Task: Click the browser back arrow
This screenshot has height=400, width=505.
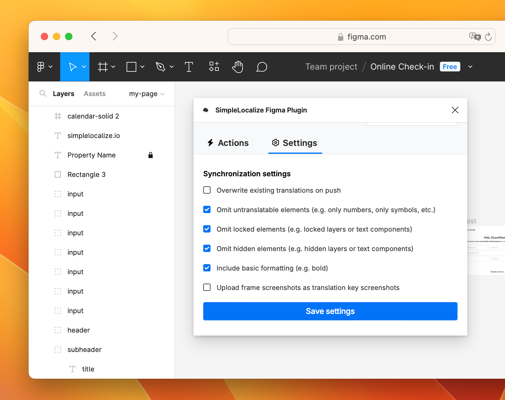Action: tap(94, 36)
